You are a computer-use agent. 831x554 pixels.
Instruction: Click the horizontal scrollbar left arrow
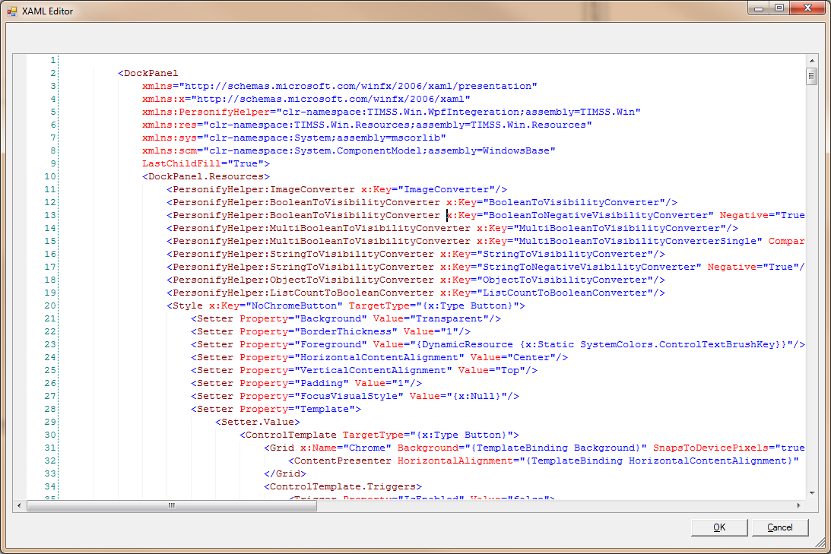tap(21, 505)
